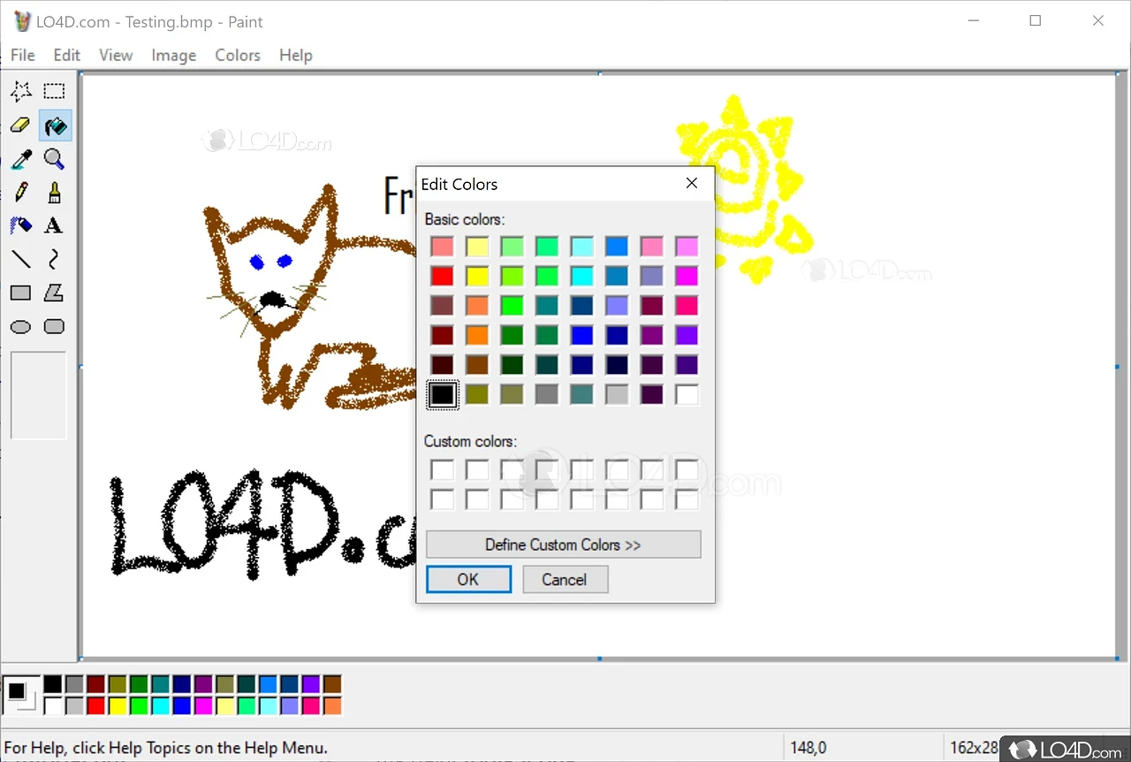This screenshot has width=1131, height=762.
Task: Select the Eraser tool
Action: (19, 125)
